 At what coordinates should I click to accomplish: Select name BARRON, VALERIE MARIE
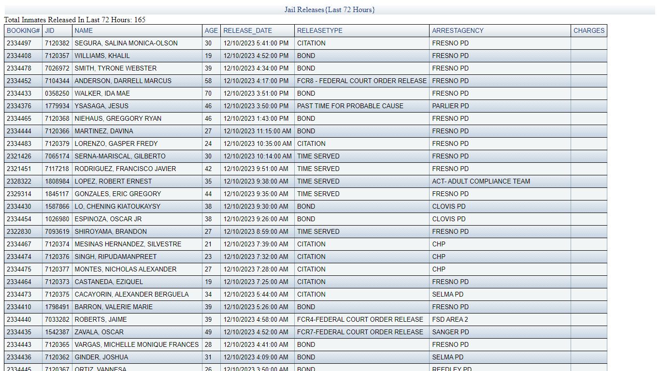114,307
